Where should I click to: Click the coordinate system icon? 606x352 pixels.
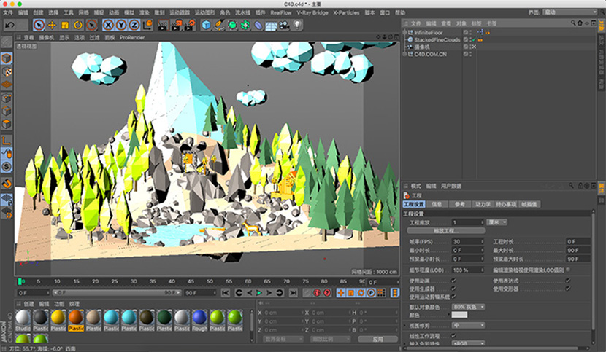(147, 25)
